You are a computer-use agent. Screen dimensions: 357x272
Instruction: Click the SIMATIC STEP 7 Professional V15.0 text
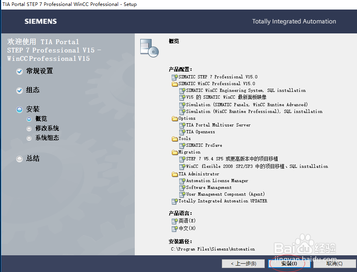tap(218, 77)
